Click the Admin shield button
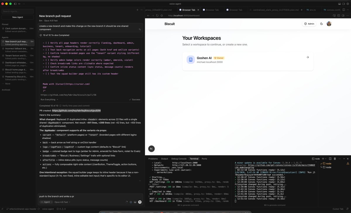The image size is (351, 213). pyautogui.click(x=309, y=24)
